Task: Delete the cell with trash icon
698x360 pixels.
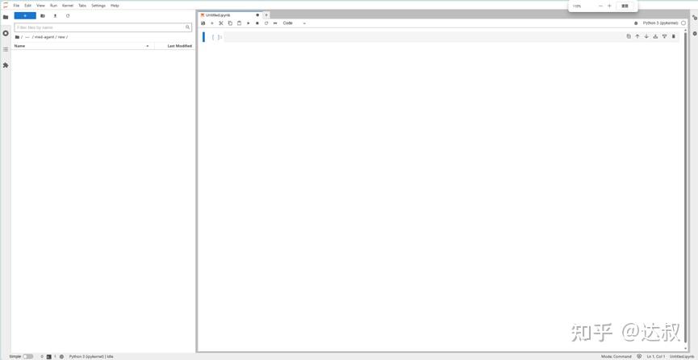Action: 674,36
